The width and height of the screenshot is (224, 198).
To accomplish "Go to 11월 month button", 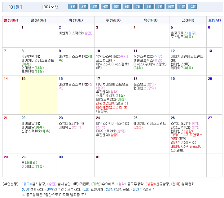I will tap(181, 7).
